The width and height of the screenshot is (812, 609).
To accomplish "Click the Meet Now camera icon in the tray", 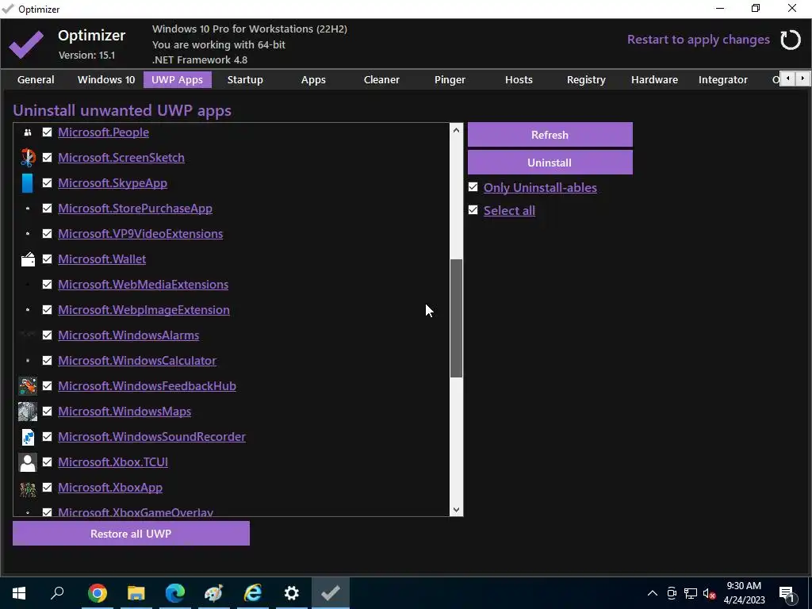I will pos(672,593).
